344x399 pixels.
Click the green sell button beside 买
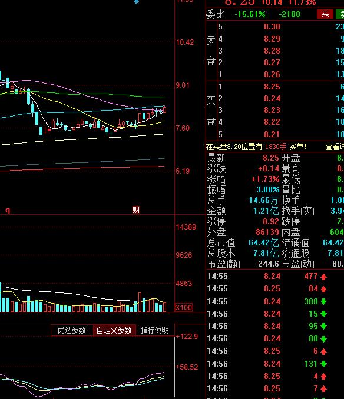[340, 14]
